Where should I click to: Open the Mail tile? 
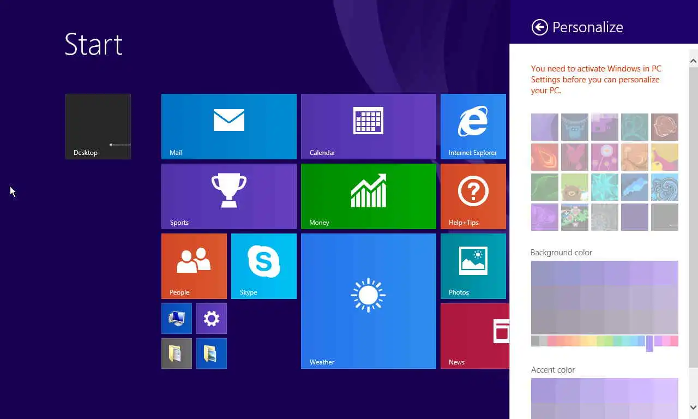229,127
